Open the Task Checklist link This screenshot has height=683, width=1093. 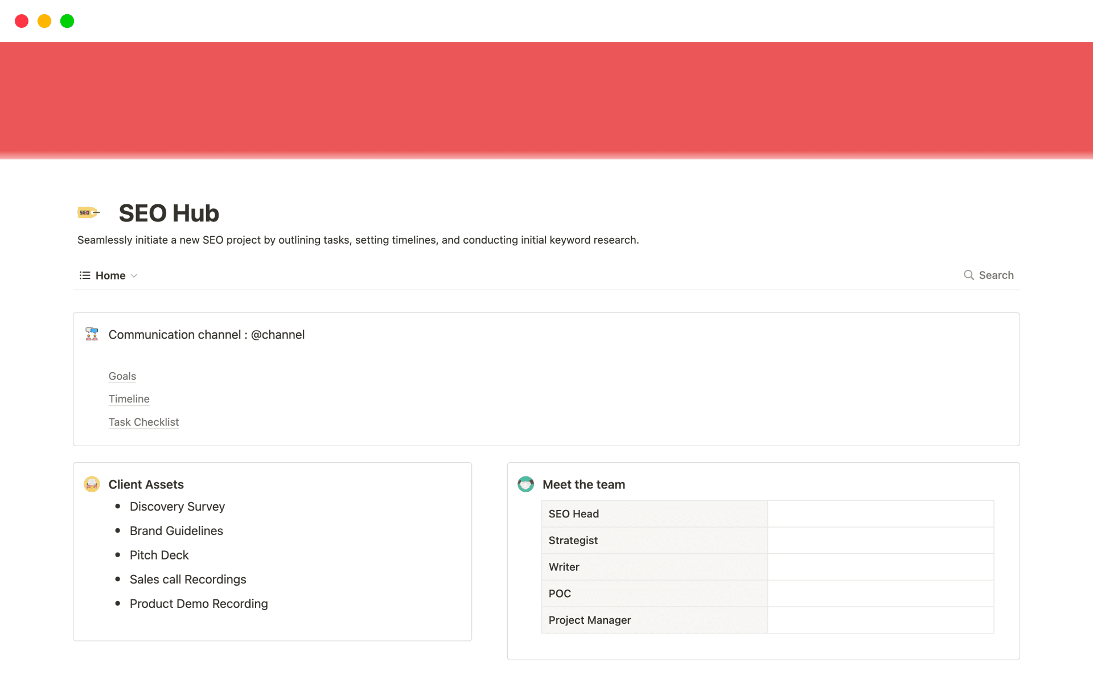click(143, 422)
